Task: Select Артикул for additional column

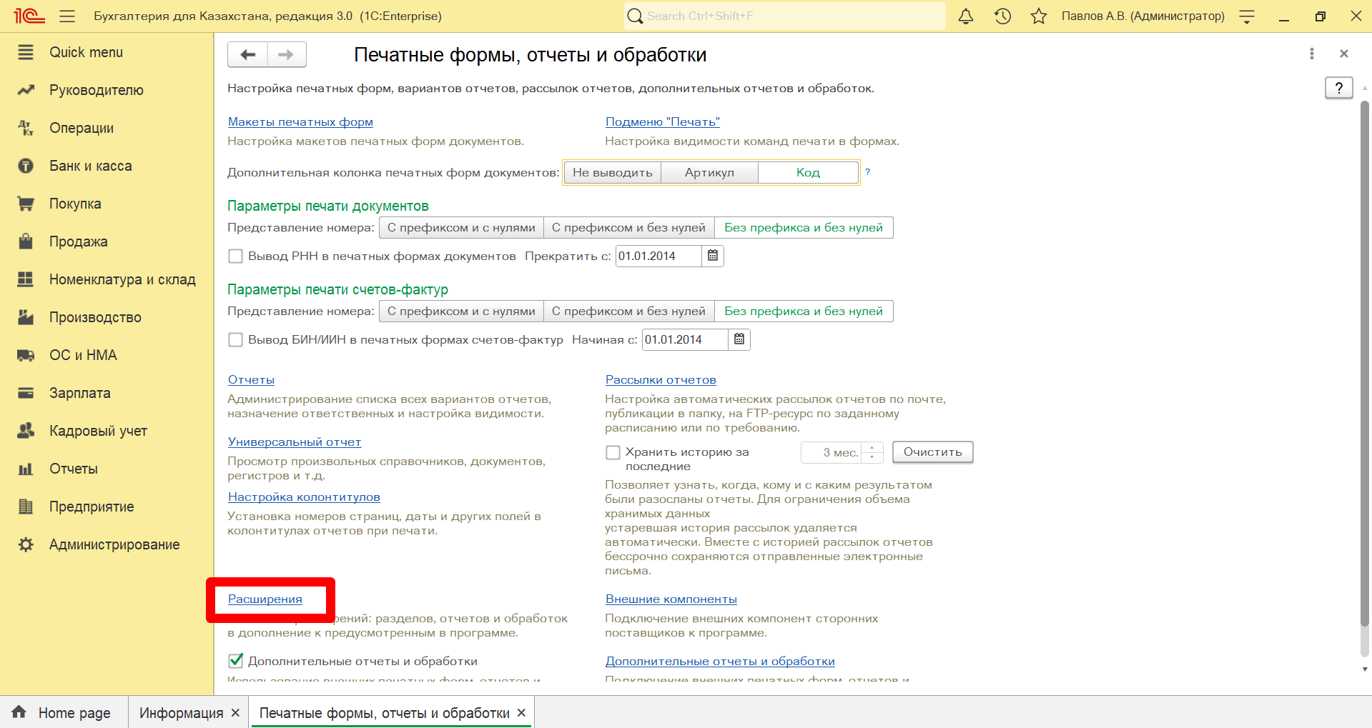Action: click(709, 172)
